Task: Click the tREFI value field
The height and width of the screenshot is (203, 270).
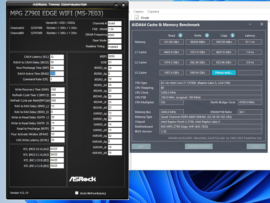Action: pos(115,57)
